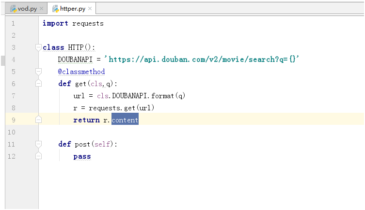
Task: Click the 'import' keyword on line 1
Action: 55,23
